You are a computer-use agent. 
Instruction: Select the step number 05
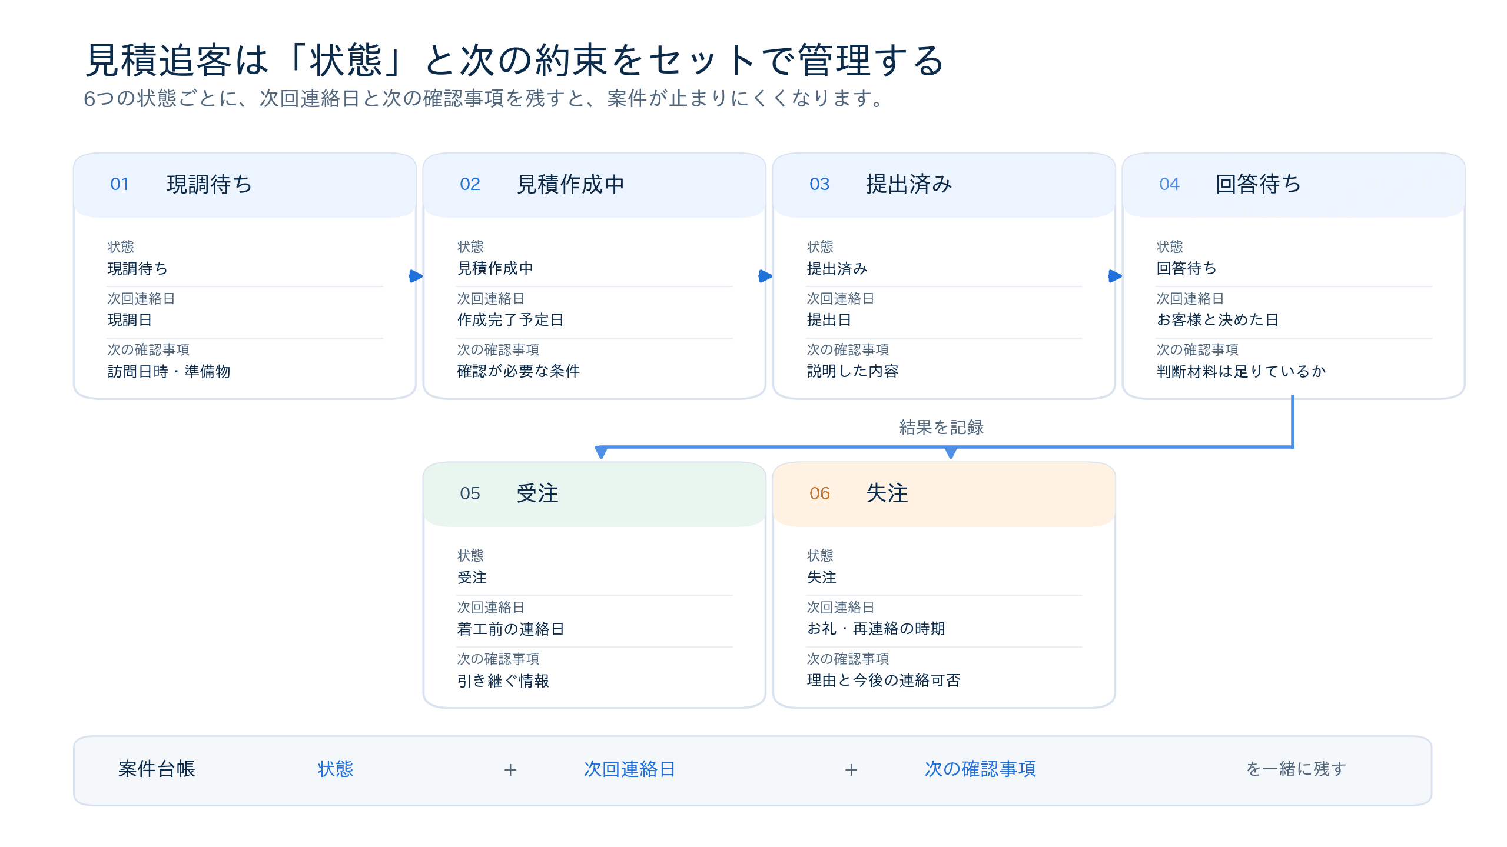[x=470, y=493]
